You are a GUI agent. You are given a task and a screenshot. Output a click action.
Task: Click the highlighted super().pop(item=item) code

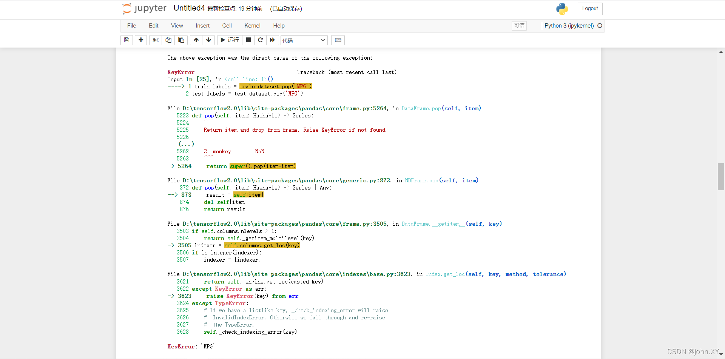[x=263, y=166]
